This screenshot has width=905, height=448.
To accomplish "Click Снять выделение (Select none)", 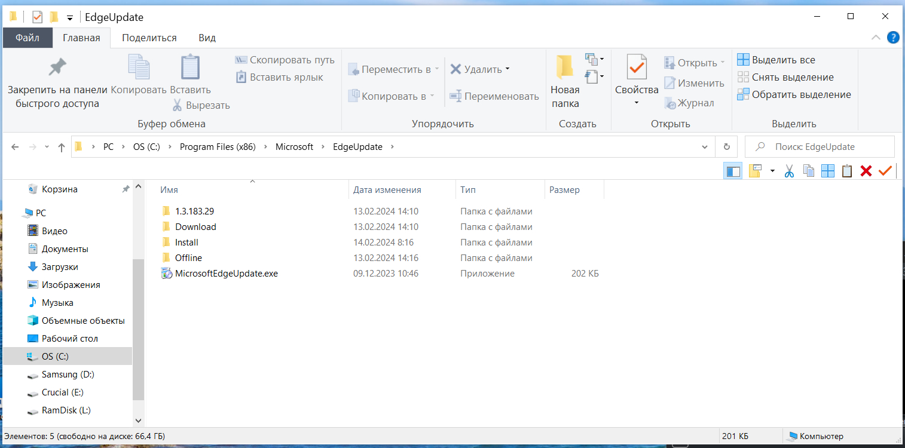I will point(785,77).
